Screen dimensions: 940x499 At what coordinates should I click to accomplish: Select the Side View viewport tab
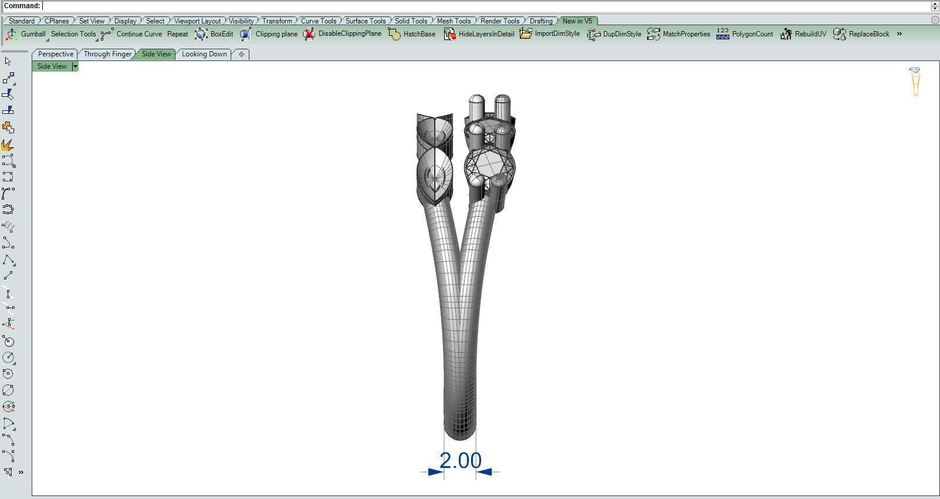[156, 54]
